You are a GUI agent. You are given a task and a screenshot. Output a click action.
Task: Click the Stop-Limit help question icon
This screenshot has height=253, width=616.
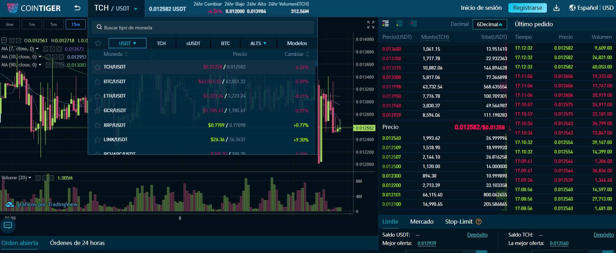point(479,222)
